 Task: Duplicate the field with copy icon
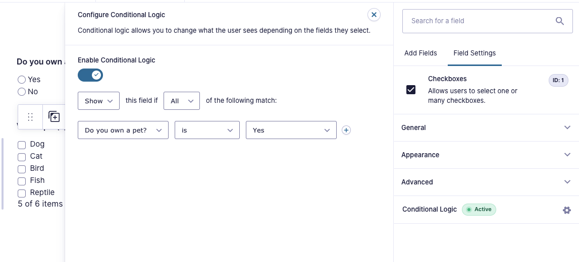55,117
